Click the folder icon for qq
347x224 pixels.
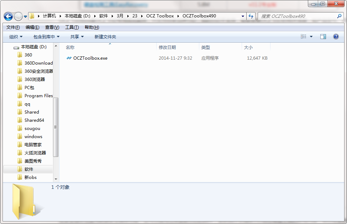click(x=20, y=104)
